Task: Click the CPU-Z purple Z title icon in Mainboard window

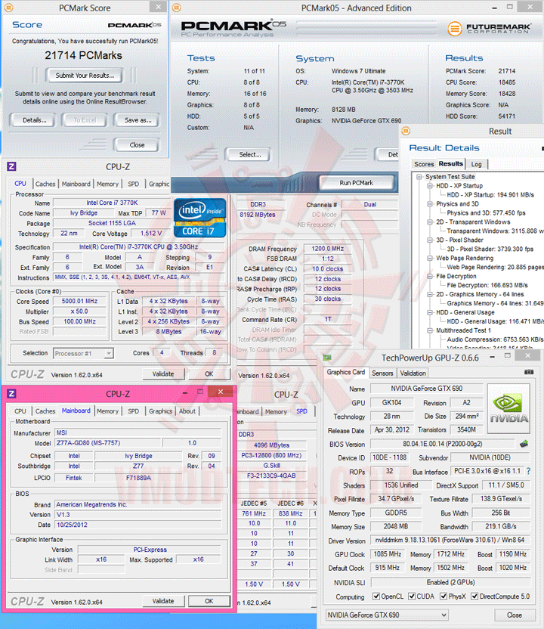Action: click(x=11, y=394)
